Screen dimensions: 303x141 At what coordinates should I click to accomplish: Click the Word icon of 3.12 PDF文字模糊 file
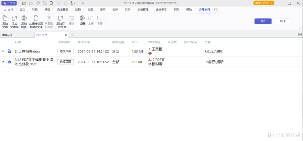click(x=9, y=62)
